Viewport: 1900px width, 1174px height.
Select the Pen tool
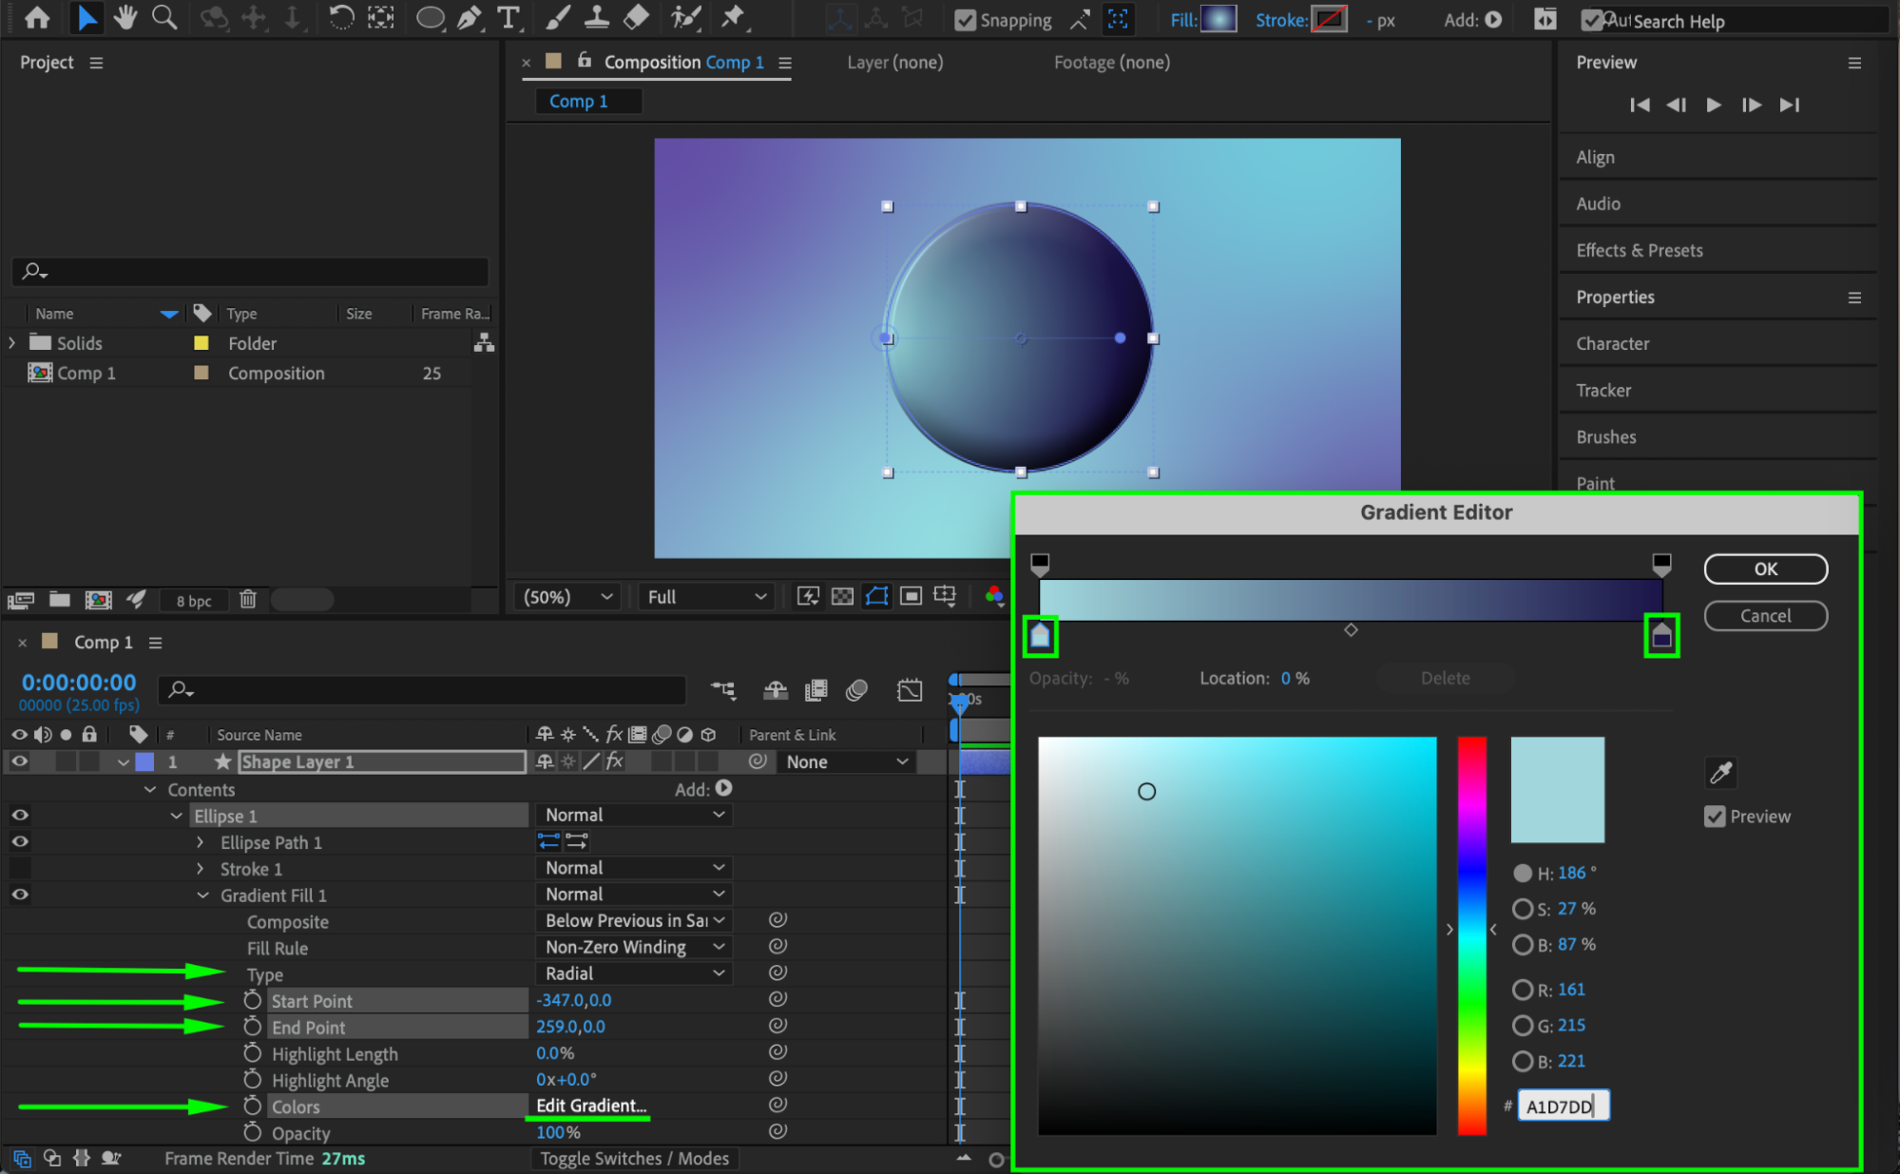click(x=470, y=17)
